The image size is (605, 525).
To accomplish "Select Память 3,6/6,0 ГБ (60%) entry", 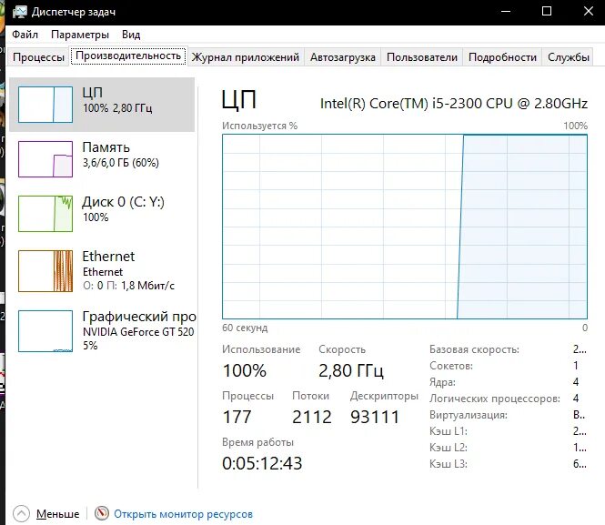I will coord(102,159).
